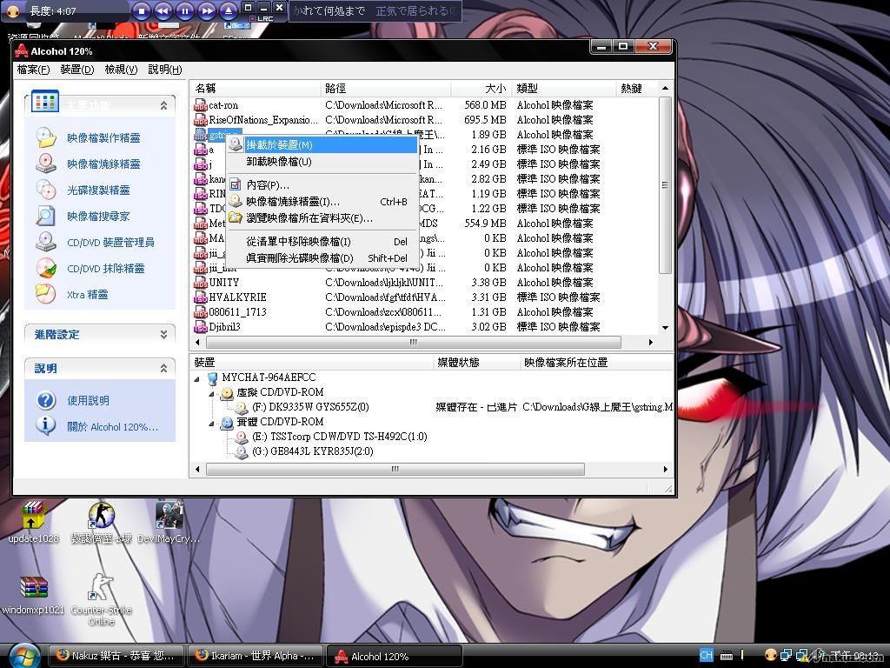Choose 瀏覽映像檔所在資料夾(E)... entry

[322, 218]
